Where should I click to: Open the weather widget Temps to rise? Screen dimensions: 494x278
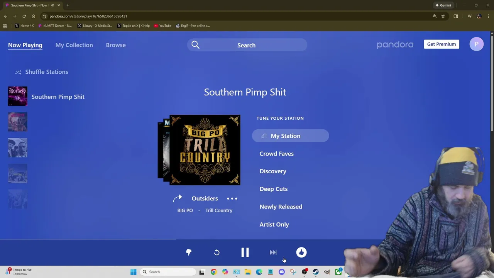pyautogui.click(x=19, y=272)
